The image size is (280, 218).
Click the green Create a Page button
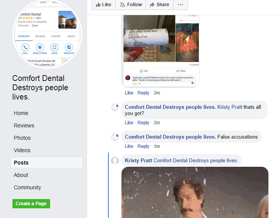pos(31,204)
